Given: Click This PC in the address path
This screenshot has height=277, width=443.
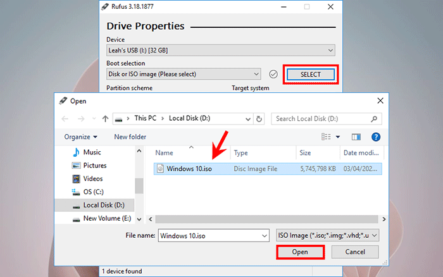Looking at the screenshot, I should click(x=145, y=118).
